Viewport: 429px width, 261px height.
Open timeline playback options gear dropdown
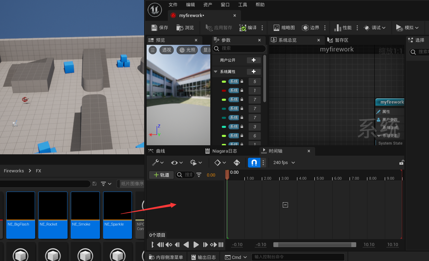pos(196,162)
